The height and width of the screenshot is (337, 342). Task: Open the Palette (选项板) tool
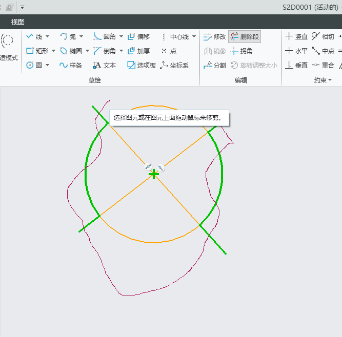click(142, 65)
